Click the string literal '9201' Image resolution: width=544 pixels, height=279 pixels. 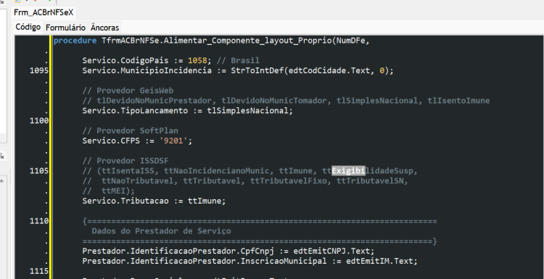tap(173, 141)
